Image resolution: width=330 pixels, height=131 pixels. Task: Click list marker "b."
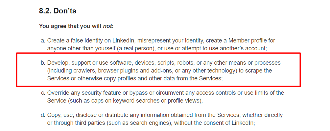click(43, 62)
